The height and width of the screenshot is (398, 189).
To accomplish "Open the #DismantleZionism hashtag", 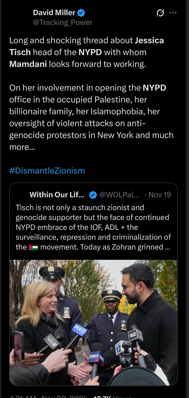I will click(x=47, y=171).
